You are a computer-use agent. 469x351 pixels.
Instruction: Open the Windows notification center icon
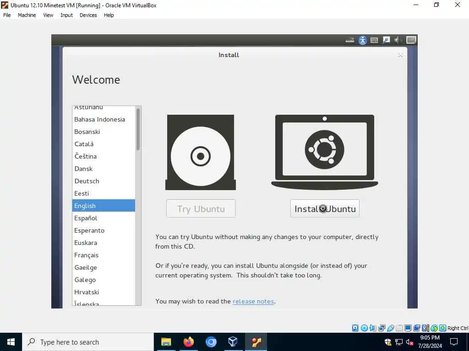tap(454, 342)
